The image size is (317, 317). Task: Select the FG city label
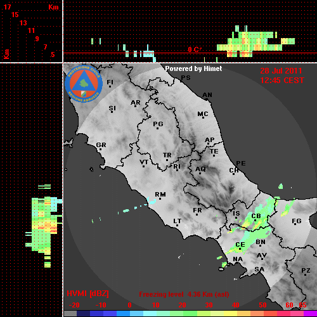[x=297, y=221]
